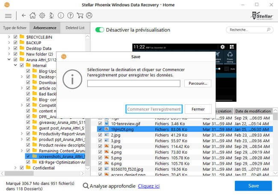Viewport: 278px width, 195px height.
Task: Expand the Confidential folder
Action: coord(16,168)
